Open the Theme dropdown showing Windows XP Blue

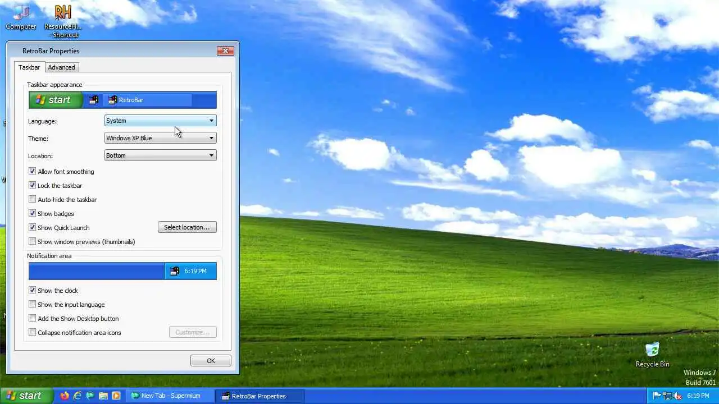(160, 138)
